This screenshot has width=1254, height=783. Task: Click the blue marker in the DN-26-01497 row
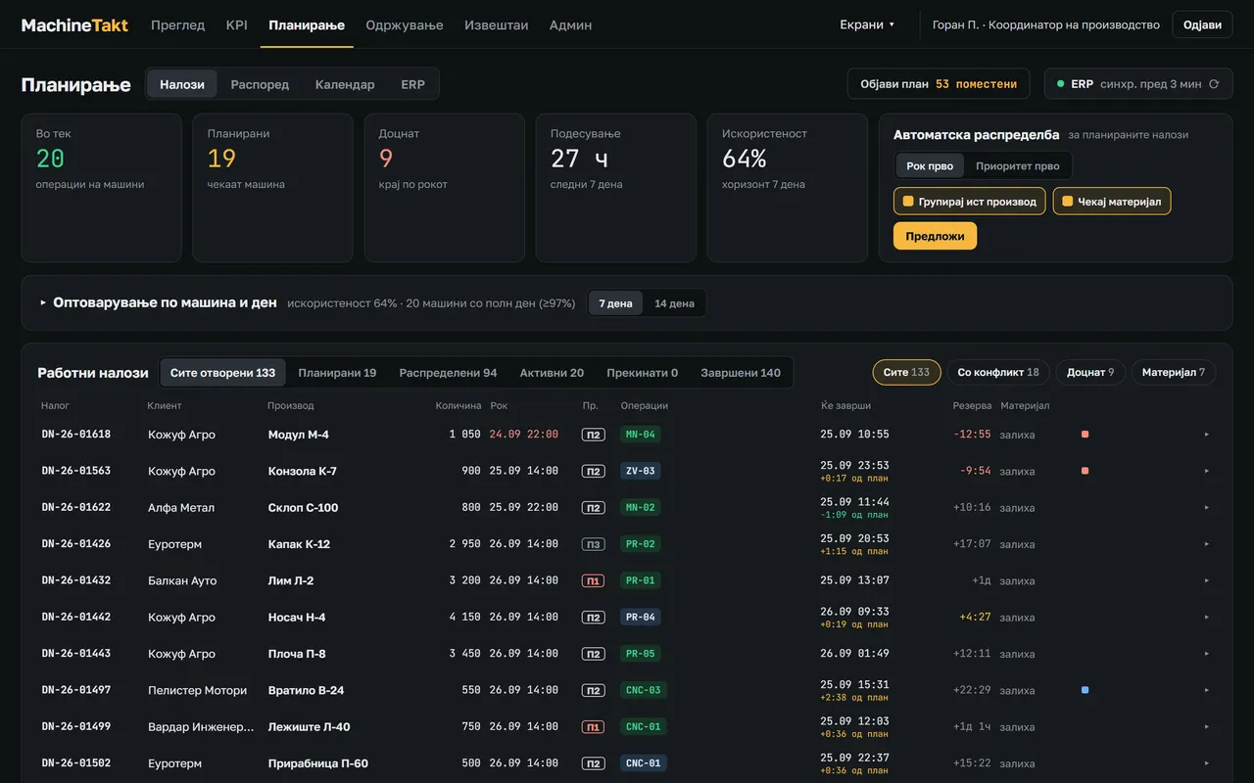click(1085, 690)
